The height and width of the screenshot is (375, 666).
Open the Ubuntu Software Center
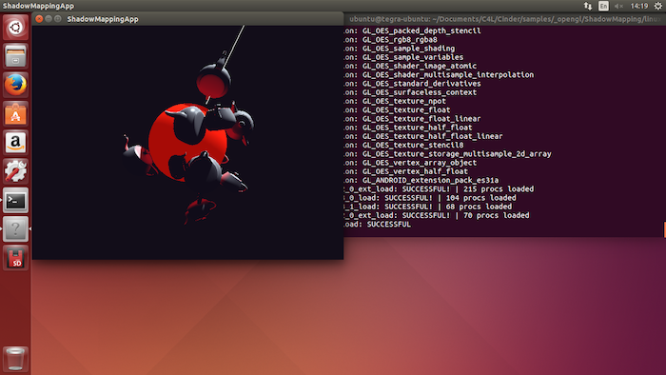(x=16, y=113)
